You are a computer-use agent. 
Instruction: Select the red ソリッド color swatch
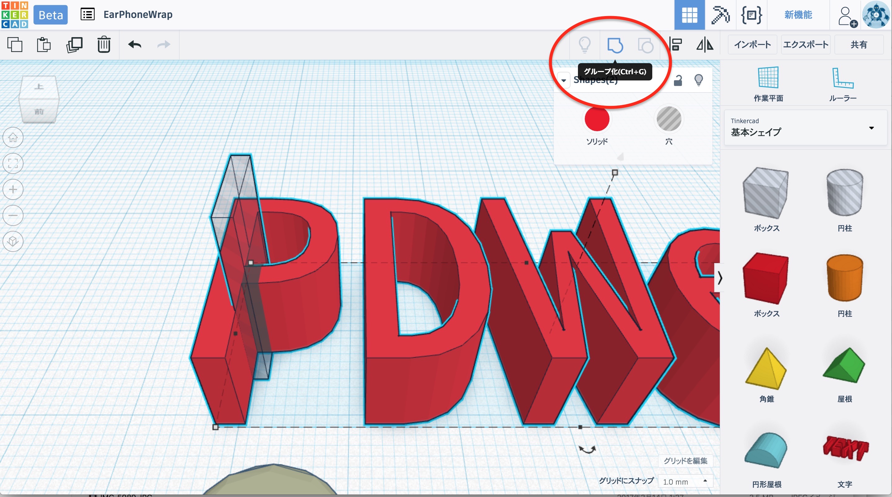point(597,119)
